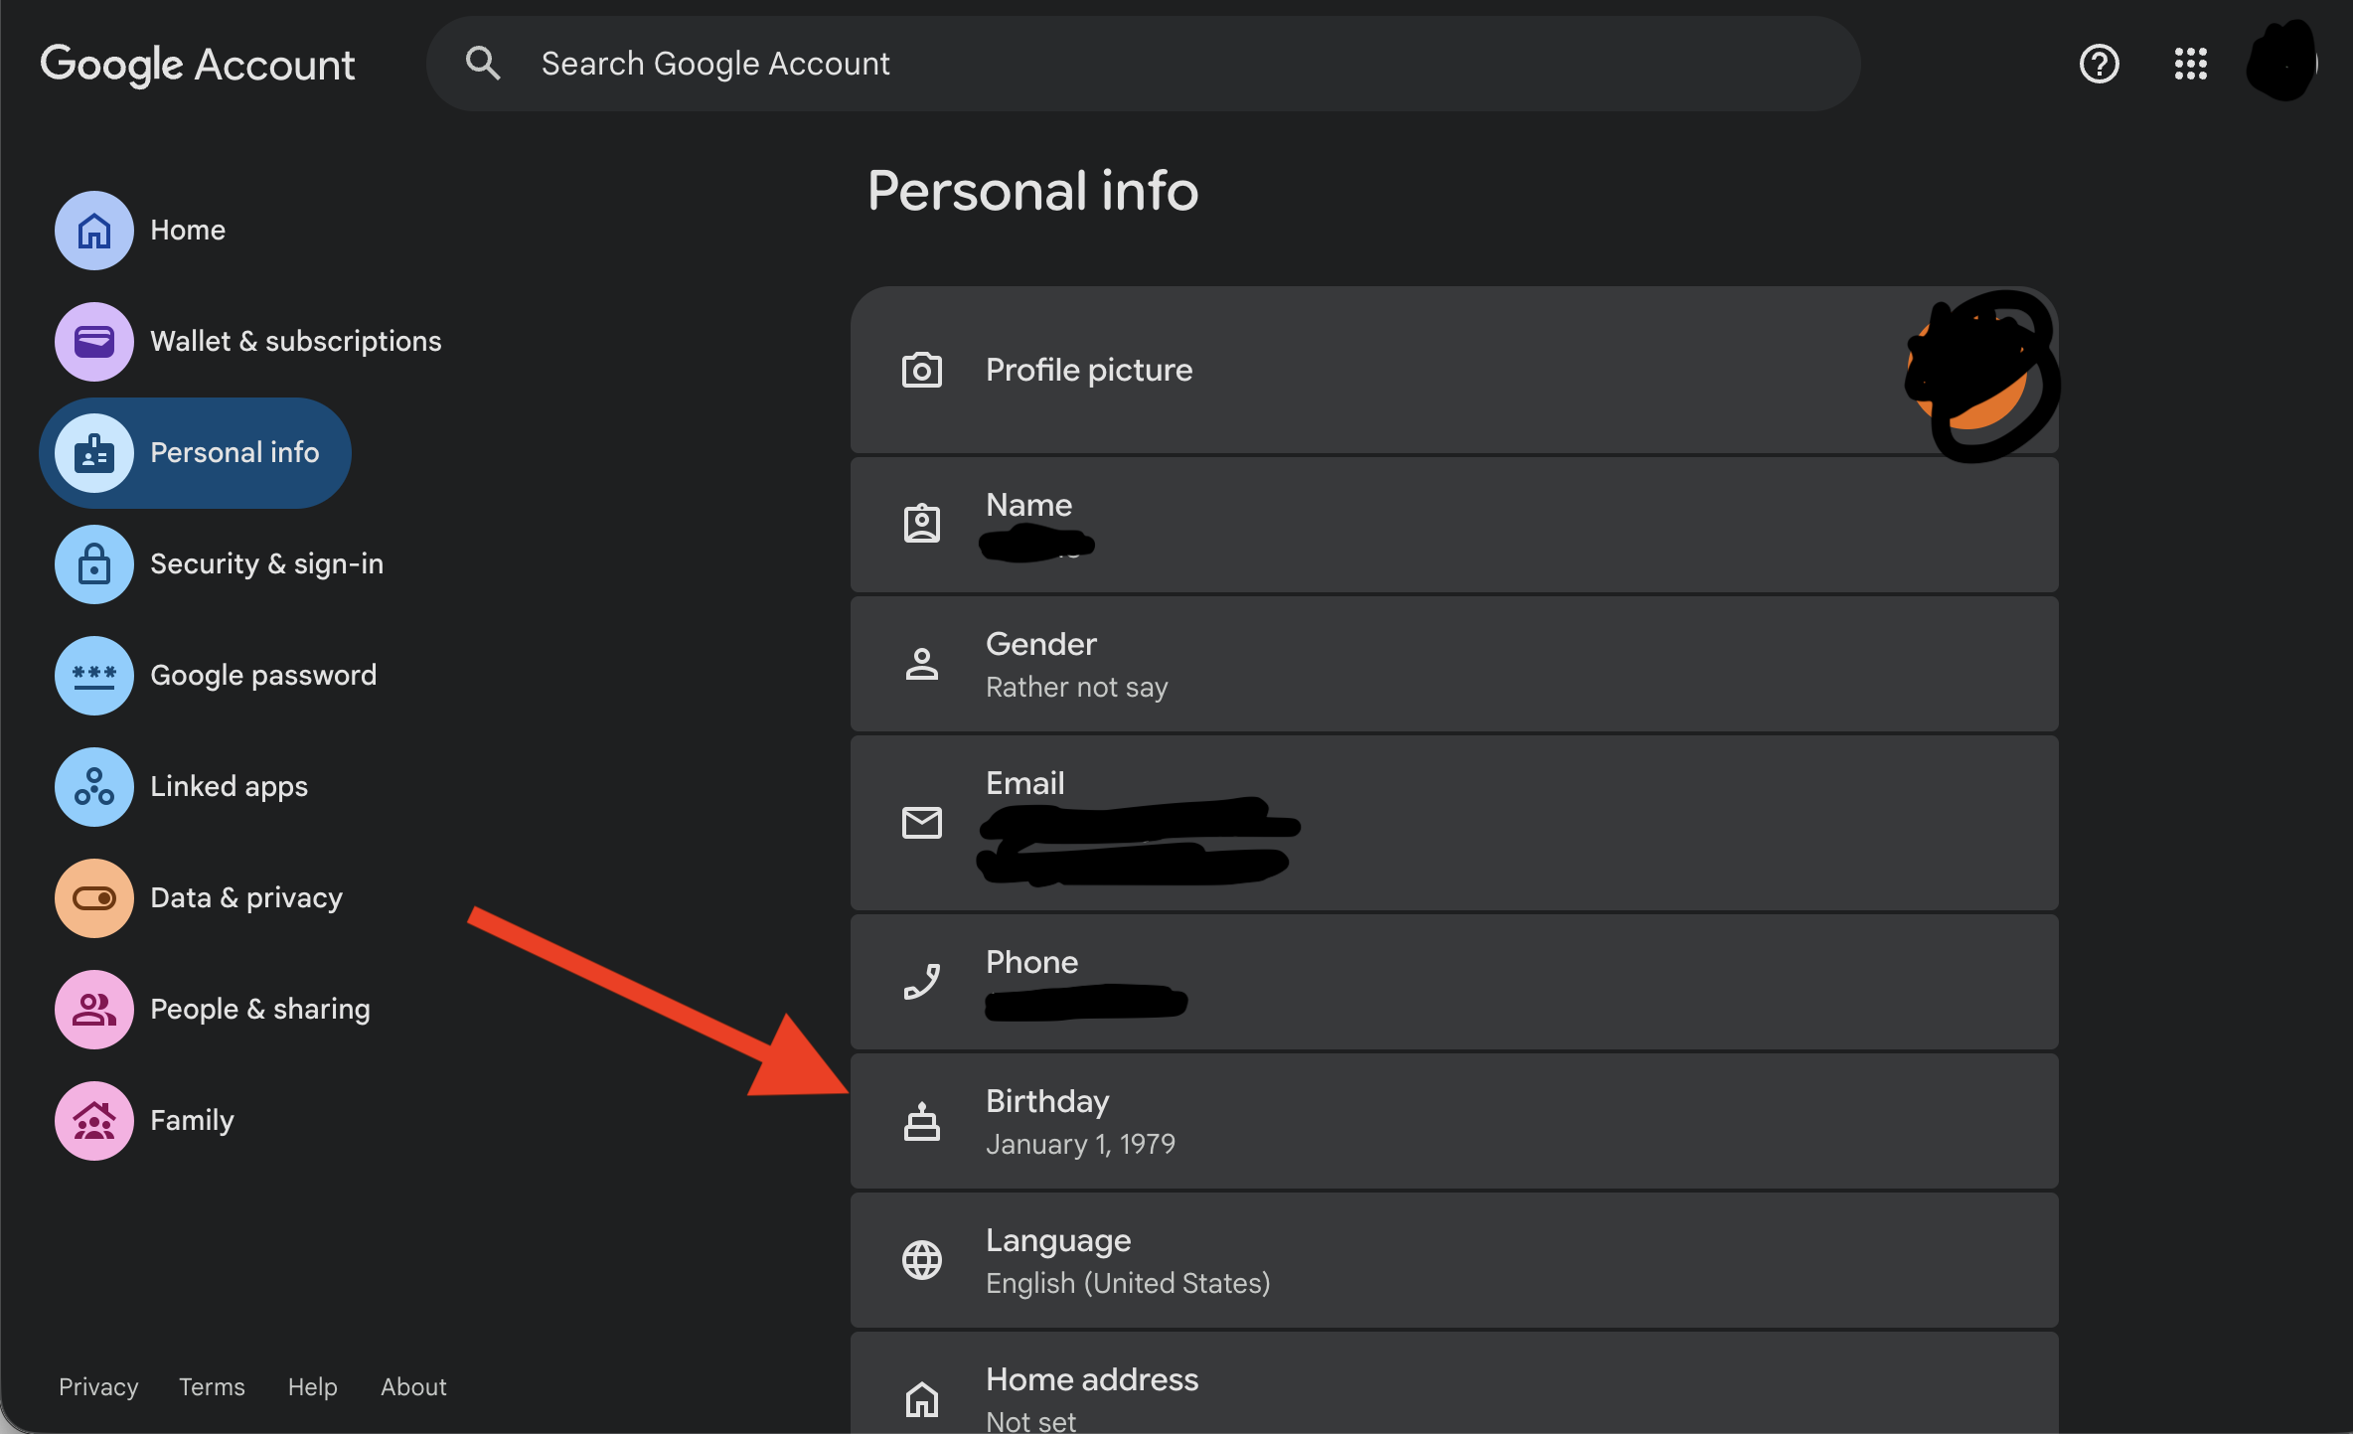Open the Gender row showing Rather not say
This screenshot has height=1434, width=2353.
coord(1454,664)
